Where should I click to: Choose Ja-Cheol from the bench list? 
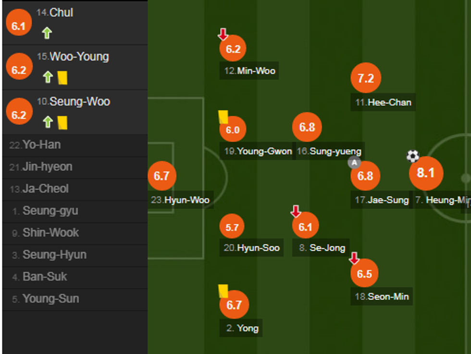tap(45, 189)
